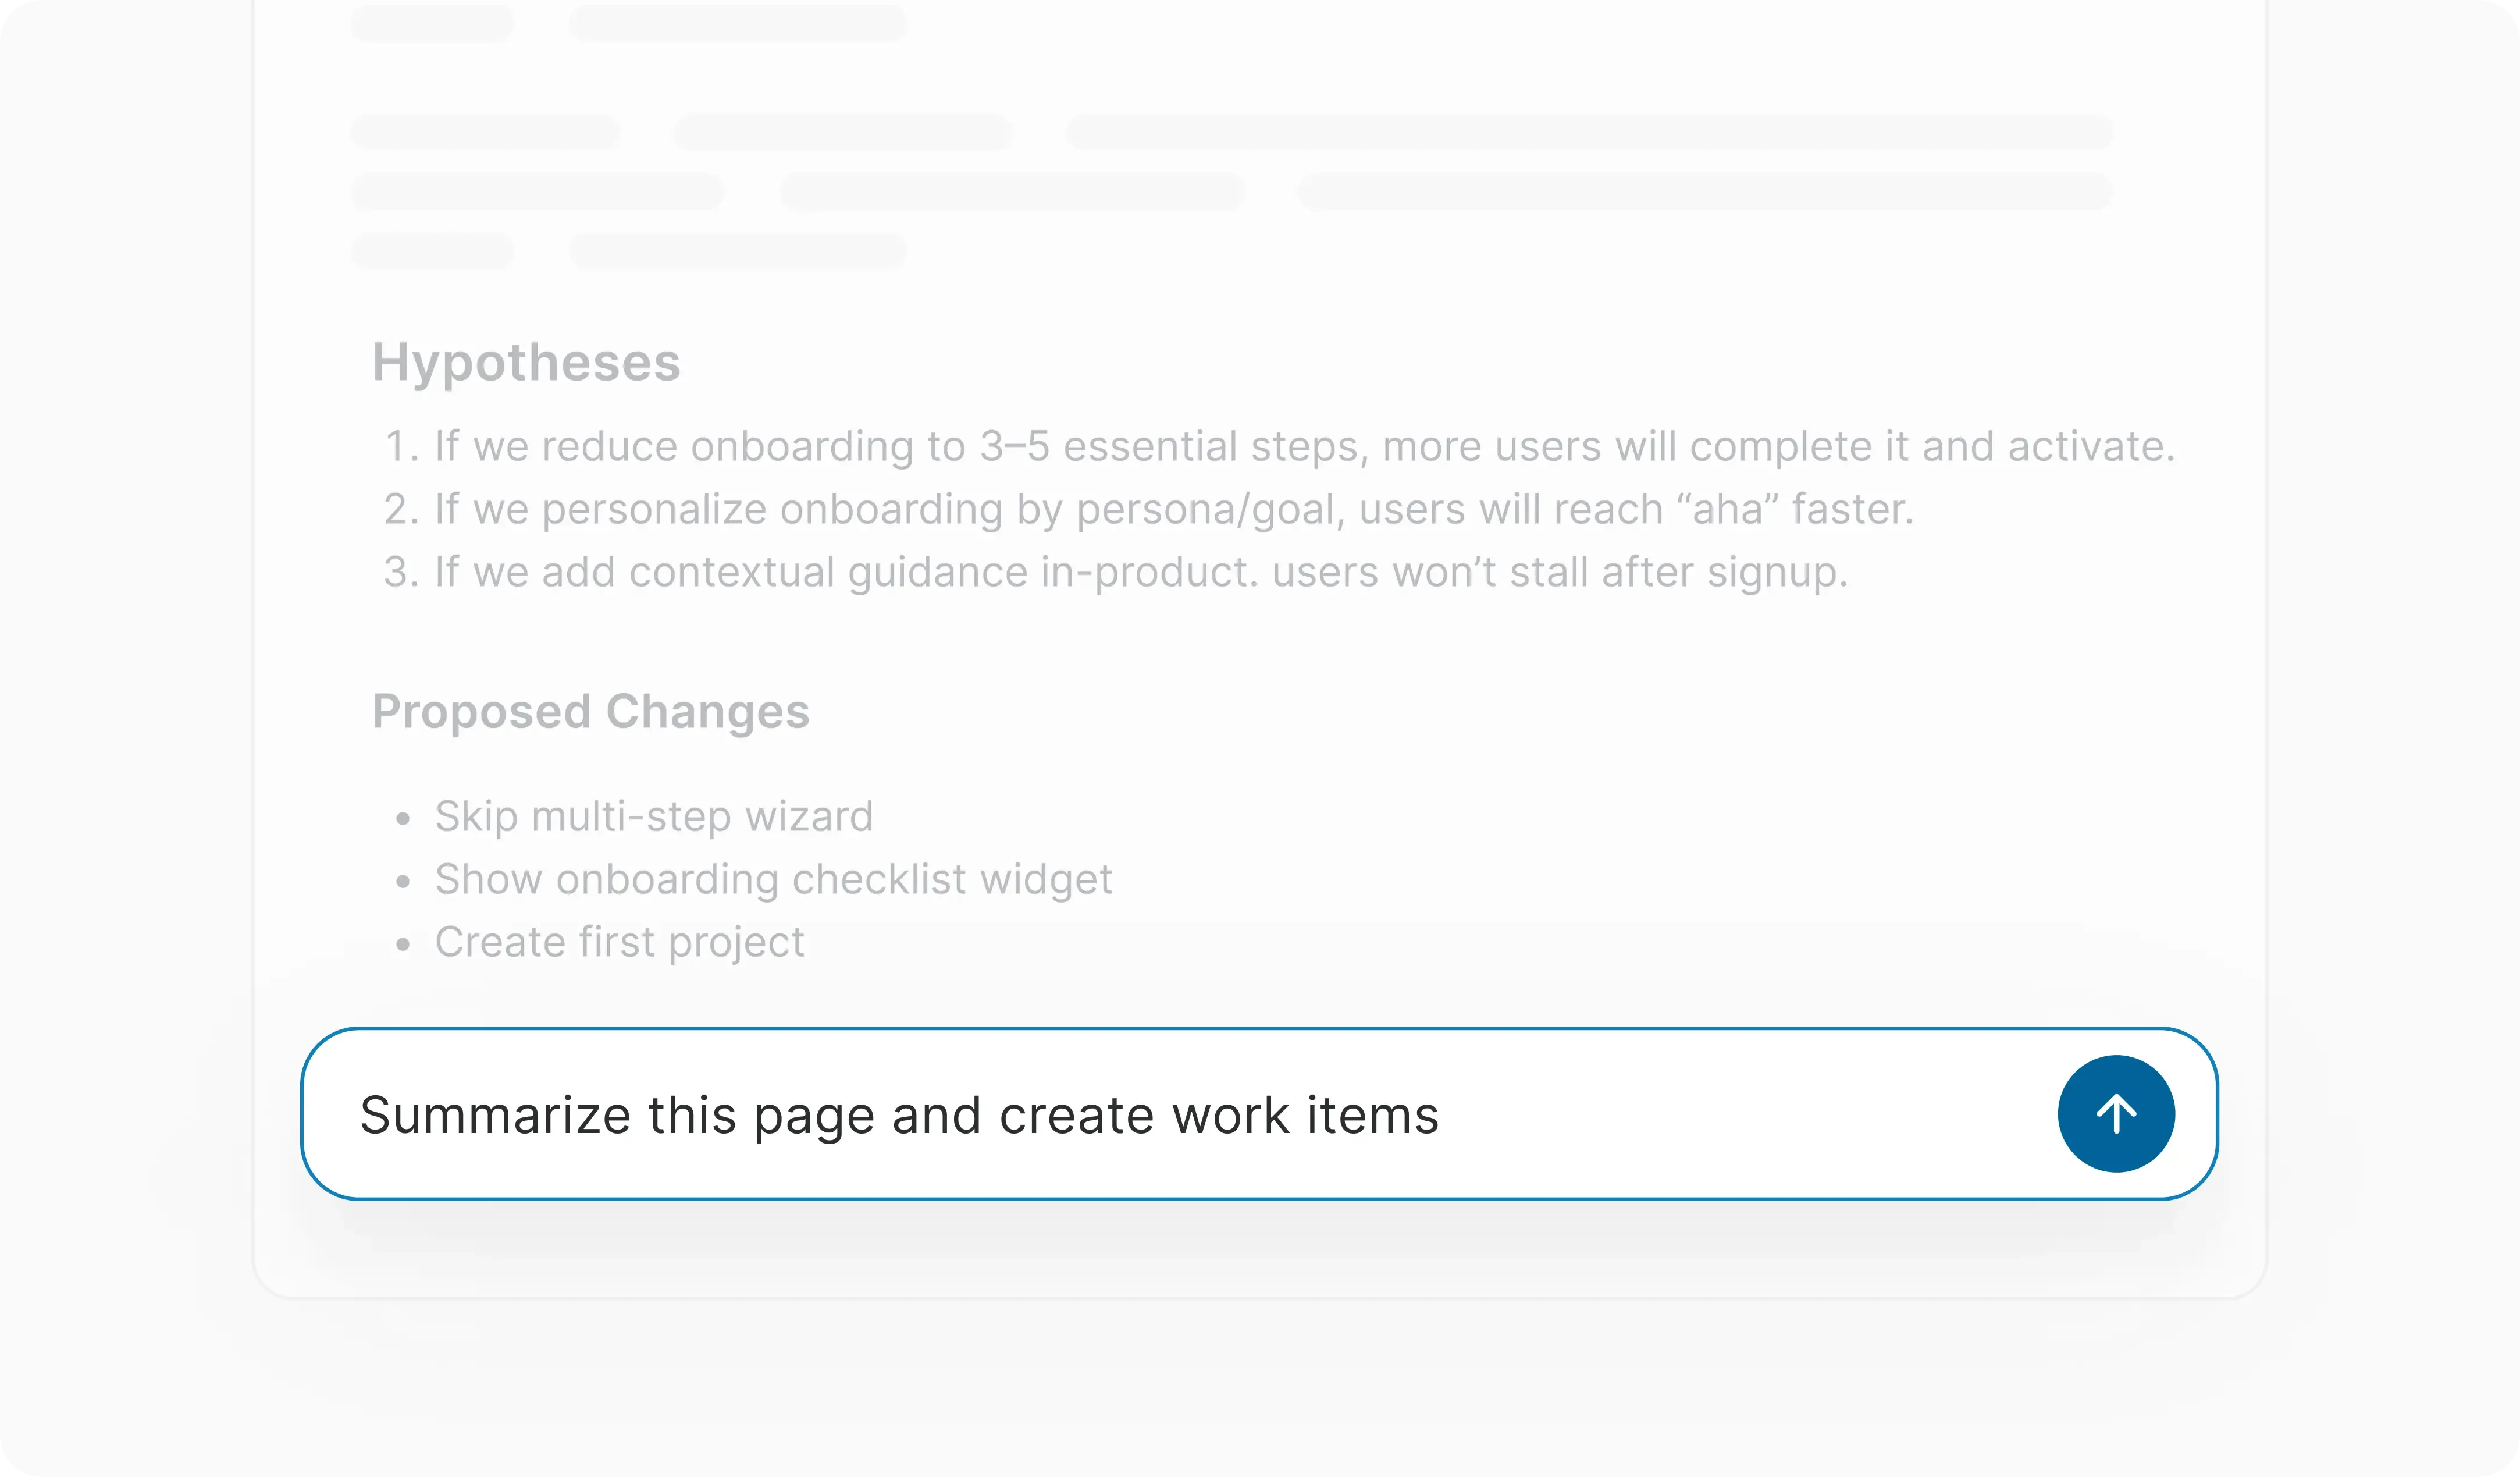The height and width of the screenshot is (1477, 2520).
Task: Click inside the Summarize this page input field
Action: coord(900,1114)
